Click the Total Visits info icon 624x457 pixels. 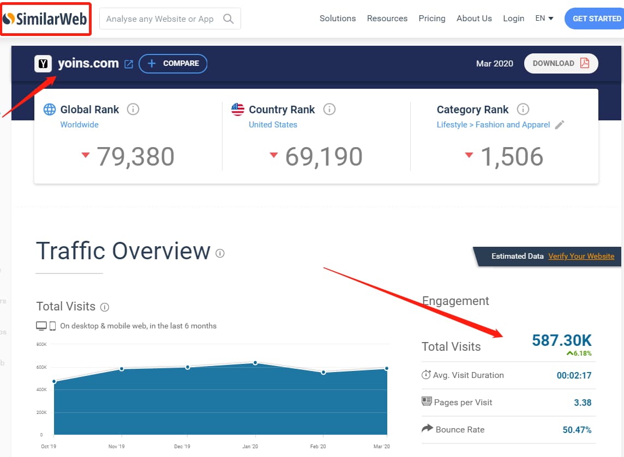[105, 307]
